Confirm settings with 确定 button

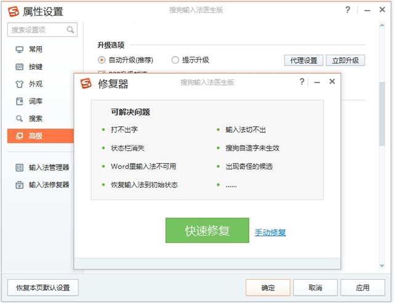tap(268, 288)
